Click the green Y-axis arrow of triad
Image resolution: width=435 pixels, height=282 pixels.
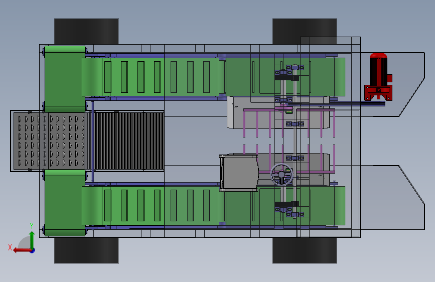[32, 240]
